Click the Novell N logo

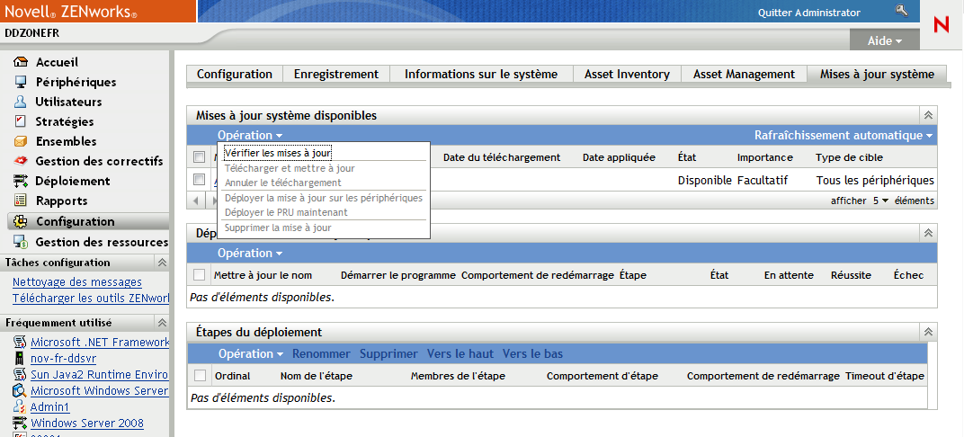click(x=942, y=24)
